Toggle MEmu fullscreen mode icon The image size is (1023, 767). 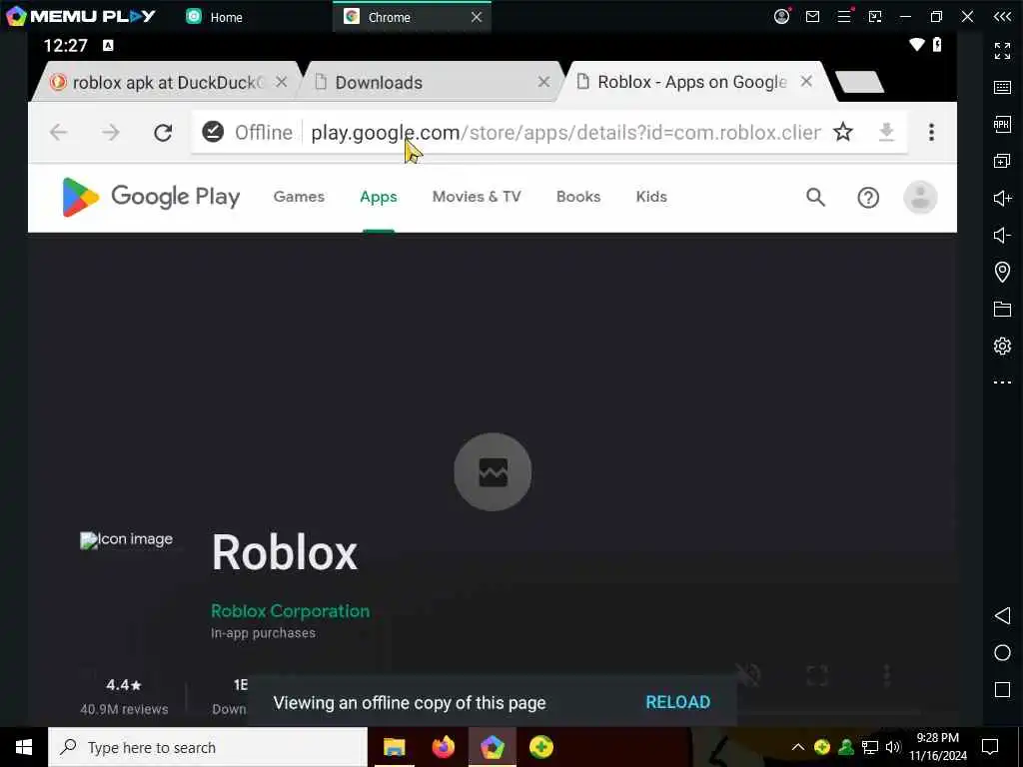point(1002,50)
